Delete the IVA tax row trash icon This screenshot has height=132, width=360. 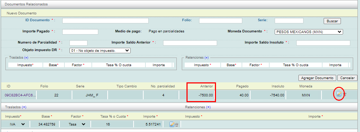click(176, 125)
